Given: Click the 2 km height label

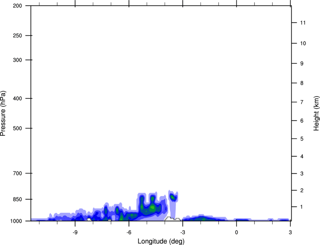Looking at the screenshot, I should [x=302, y=190].
